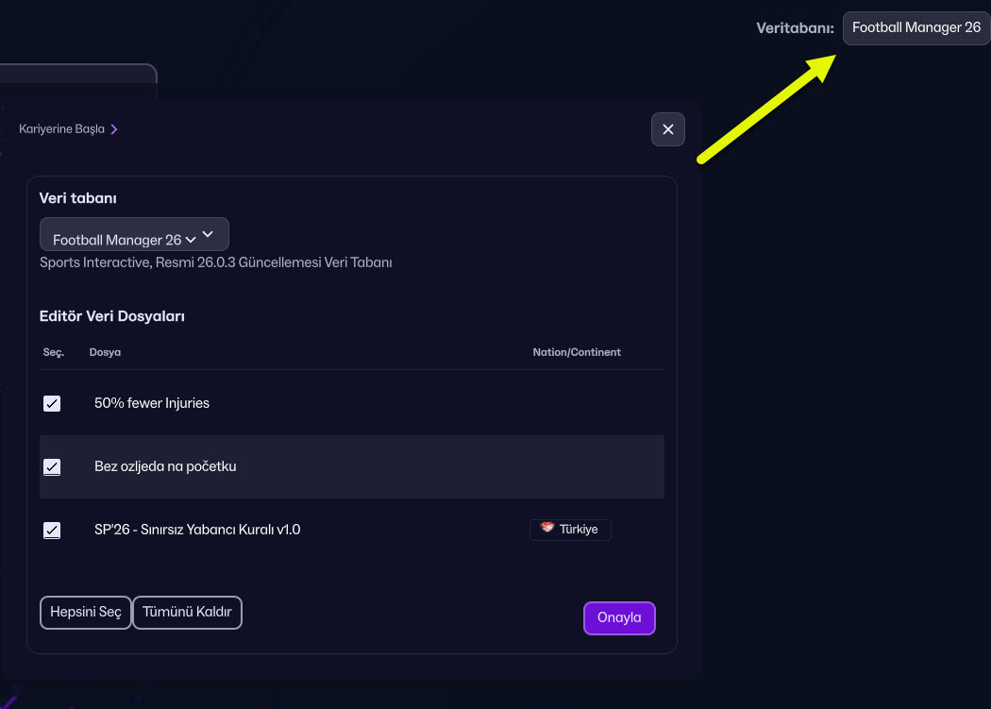This screenshot has height=709, width=991.
Task: Click the SP'26 - Sınırsız Yabancı Kuralı v1.0 entry
Action: 197,530
